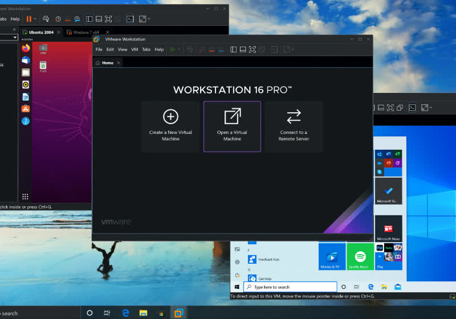Viewport: 456px width, 319px height.
Task: Expand the library filter dropdown in back window
Action: click(x=15, y=37)
